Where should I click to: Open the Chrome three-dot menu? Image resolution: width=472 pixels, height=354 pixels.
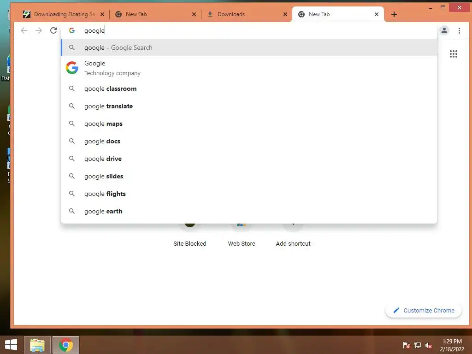(x=459, y=30)
